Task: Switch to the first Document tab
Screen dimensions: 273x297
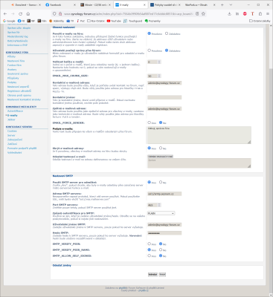Action: pos(25,4)
